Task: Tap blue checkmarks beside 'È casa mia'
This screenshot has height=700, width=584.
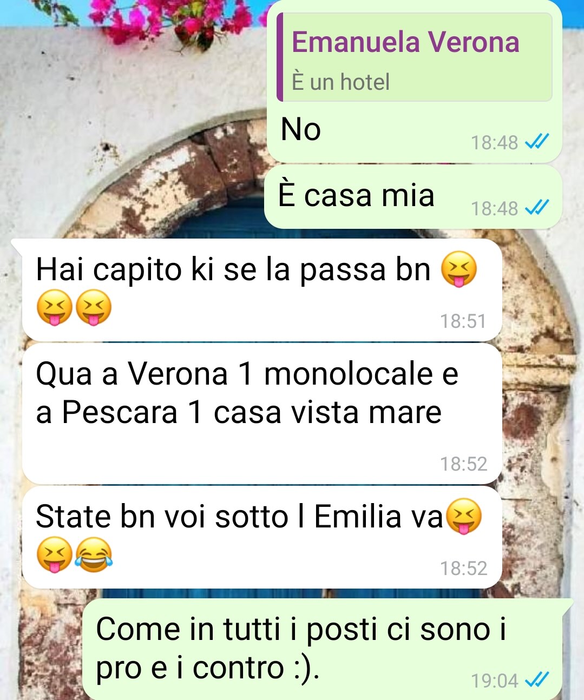Action: click(537, 207)
